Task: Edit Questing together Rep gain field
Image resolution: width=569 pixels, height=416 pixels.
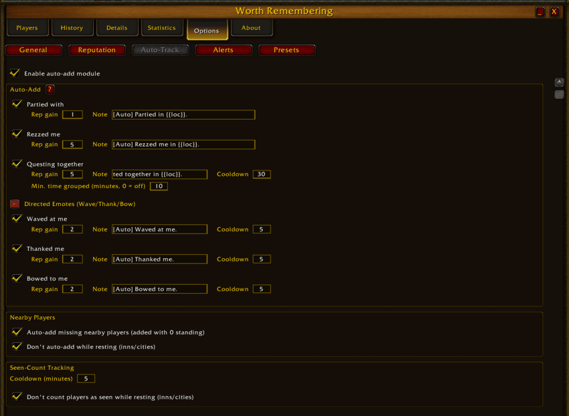Action: tap(72, 174)
